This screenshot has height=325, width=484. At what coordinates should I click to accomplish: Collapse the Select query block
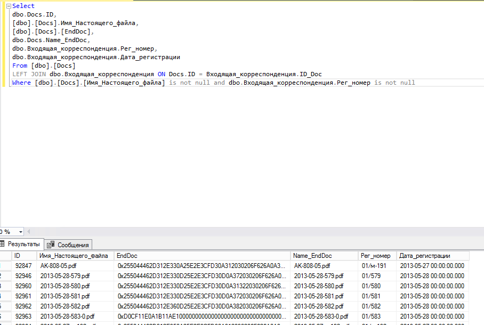pos(9,6)
